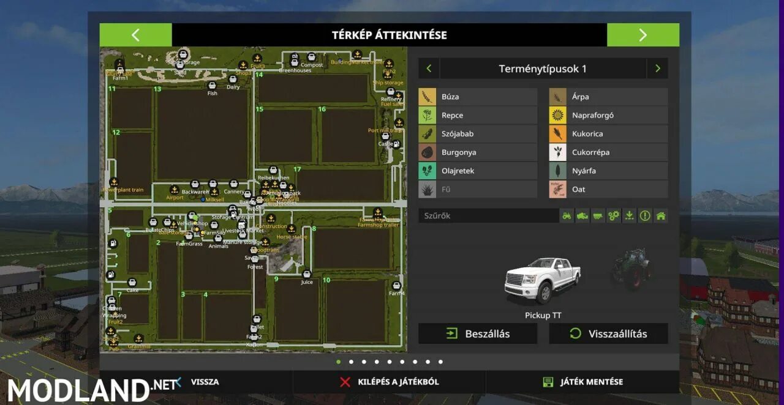Screen dimensions: 784x405
Task: Toggle the house buildings filter icon
Action: (x=660, y=216)
